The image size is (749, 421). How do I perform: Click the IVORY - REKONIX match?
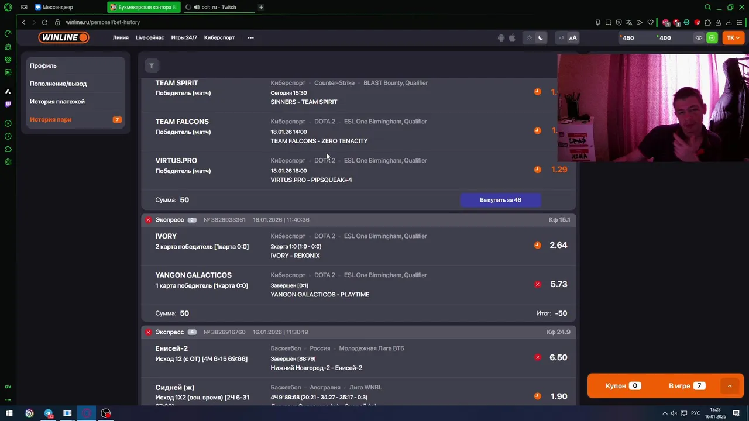tap(295, 256)
